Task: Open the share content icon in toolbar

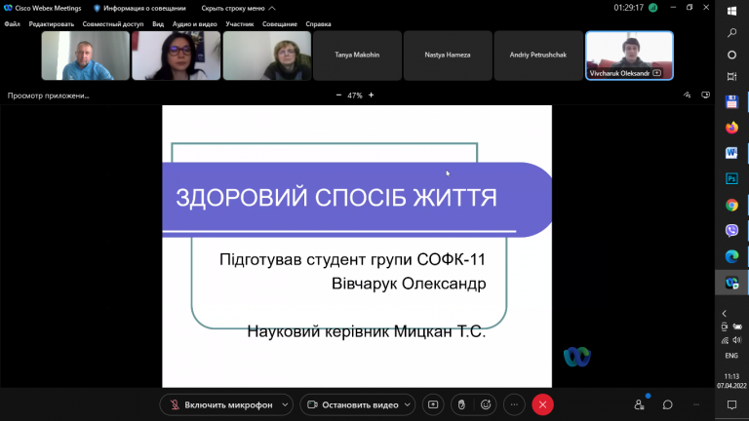Action: pos(433,404)
